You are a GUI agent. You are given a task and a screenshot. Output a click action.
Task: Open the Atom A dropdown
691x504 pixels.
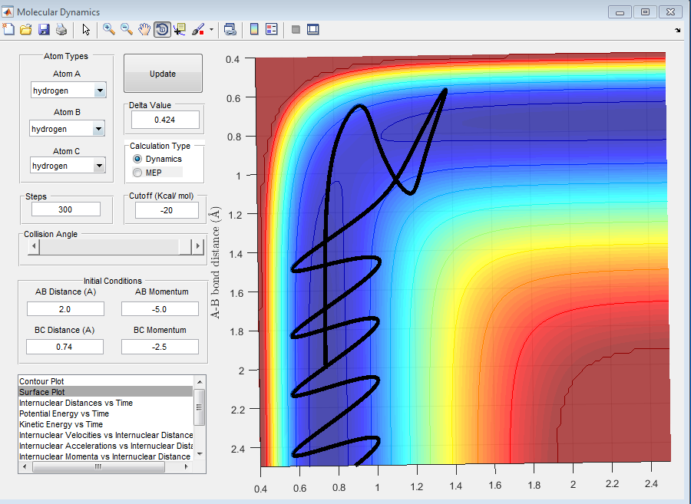coord(99,91)
